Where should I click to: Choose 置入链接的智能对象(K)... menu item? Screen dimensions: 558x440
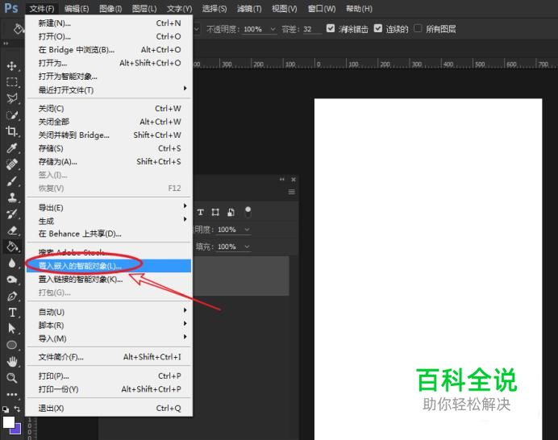click(x=109, y=279)
